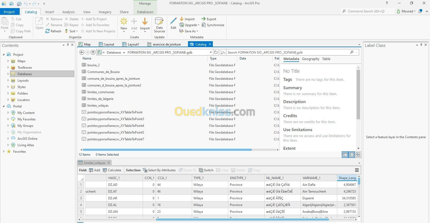
Task: Open the location path dropdown arrow
Action: 211,52
